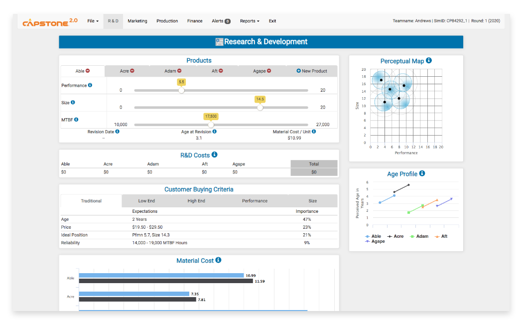This screenshot has height=324, width=523.
Task: Delete the Aft product
Action: point(222,71)
